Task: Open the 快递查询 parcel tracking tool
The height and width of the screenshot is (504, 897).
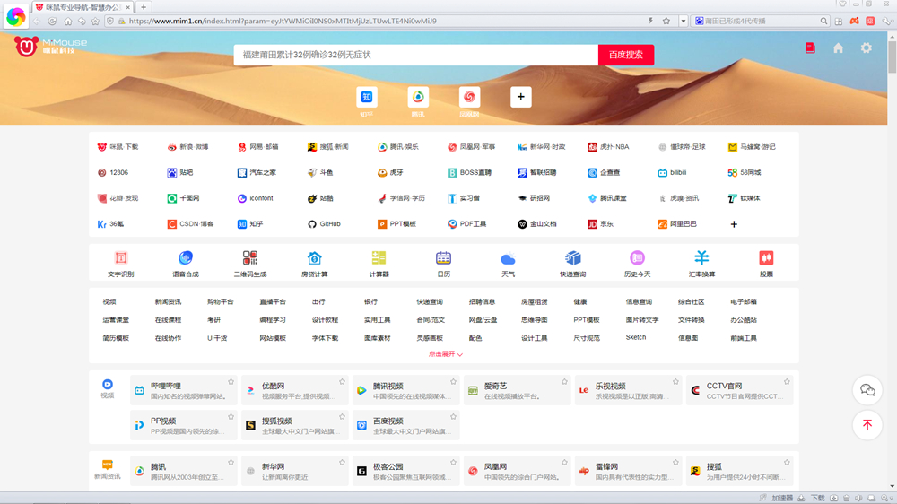Action: click(x=572, y=264)
